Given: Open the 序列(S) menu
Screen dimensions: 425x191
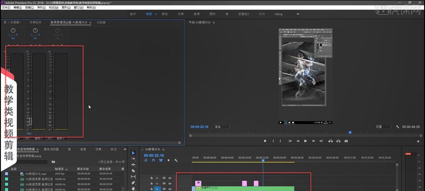Looking at the screenshot, I should pos(41,8).
